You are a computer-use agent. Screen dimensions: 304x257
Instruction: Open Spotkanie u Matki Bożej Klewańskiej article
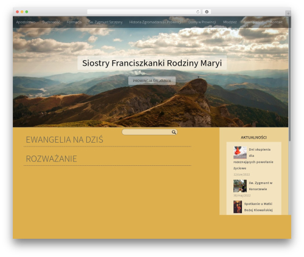258,207
